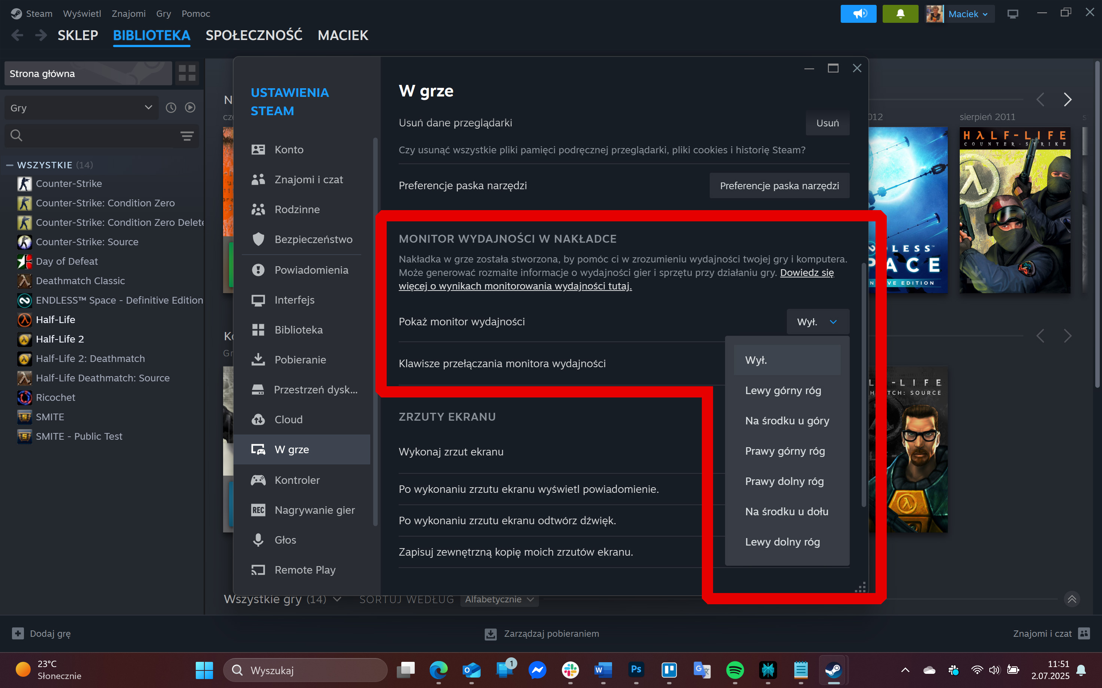Open Znajomi i czat in bottom bar
Viewport: 1102px width, 688px height.
point(1051,633)
